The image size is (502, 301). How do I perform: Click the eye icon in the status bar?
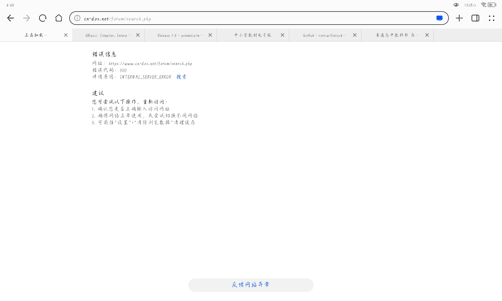coord(456,5)
